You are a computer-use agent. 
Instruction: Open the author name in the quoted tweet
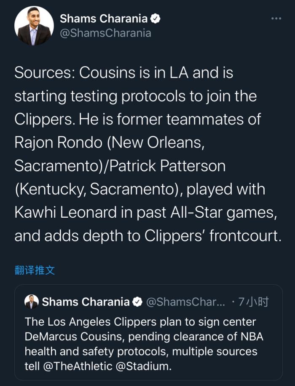point(86,302)
